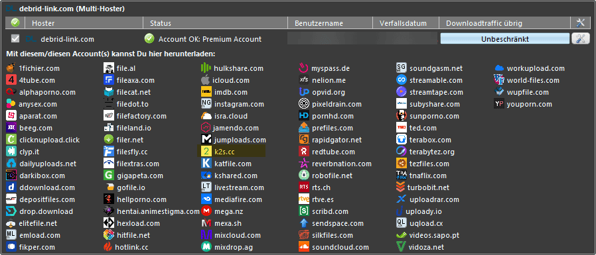Image resolution: width=596 pixels, height=255 pixels.
Task: Click the filer.net icon
Action: [x=109, y=140]
